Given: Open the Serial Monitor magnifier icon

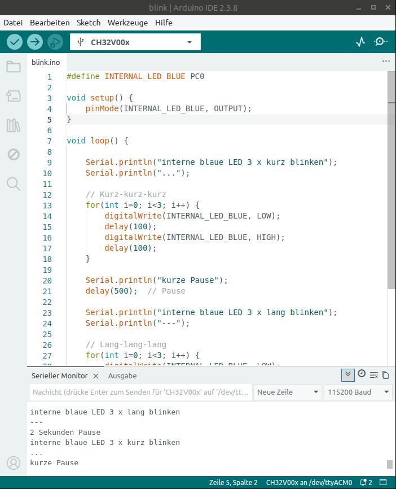Looking at the screenshot, I should pyautogui.click(x=380, y=41).
